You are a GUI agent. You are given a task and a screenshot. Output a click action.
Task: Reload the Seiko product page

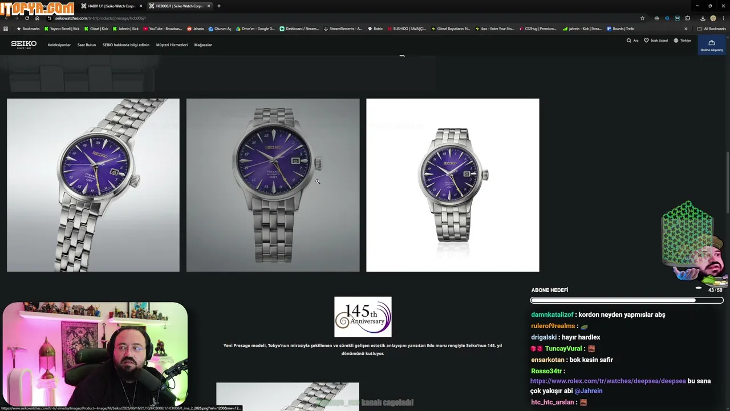coord(27,18)
